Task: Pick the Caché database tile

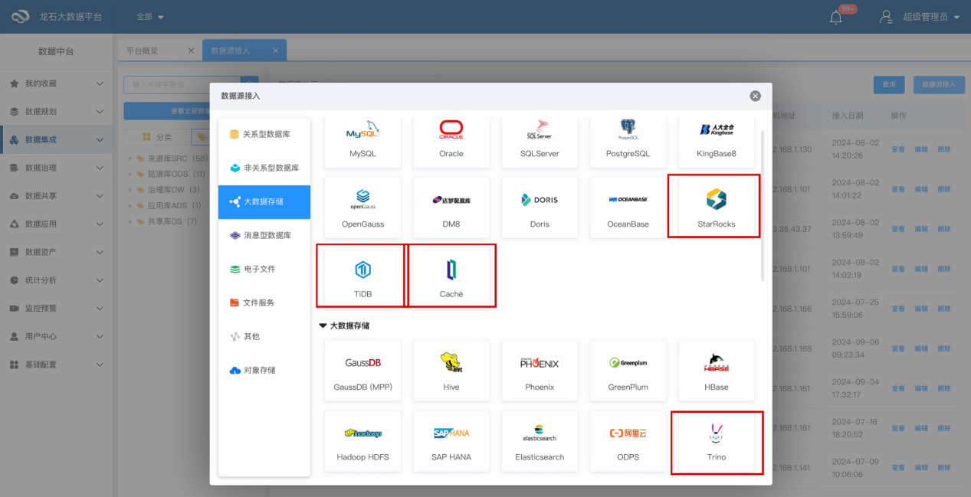Action: tap(451, 276)
